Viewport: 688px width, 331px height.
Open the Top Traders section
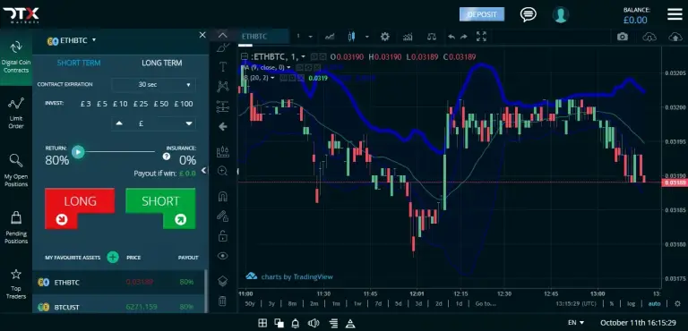pos(16,284)
